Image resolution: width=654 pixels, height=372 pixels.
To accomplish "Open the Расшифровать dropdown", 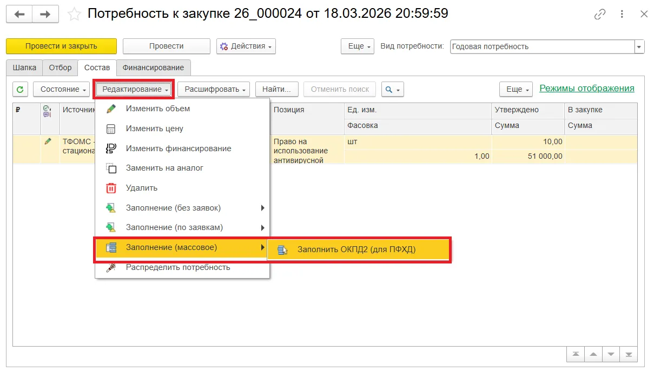I will click(214, 89).
